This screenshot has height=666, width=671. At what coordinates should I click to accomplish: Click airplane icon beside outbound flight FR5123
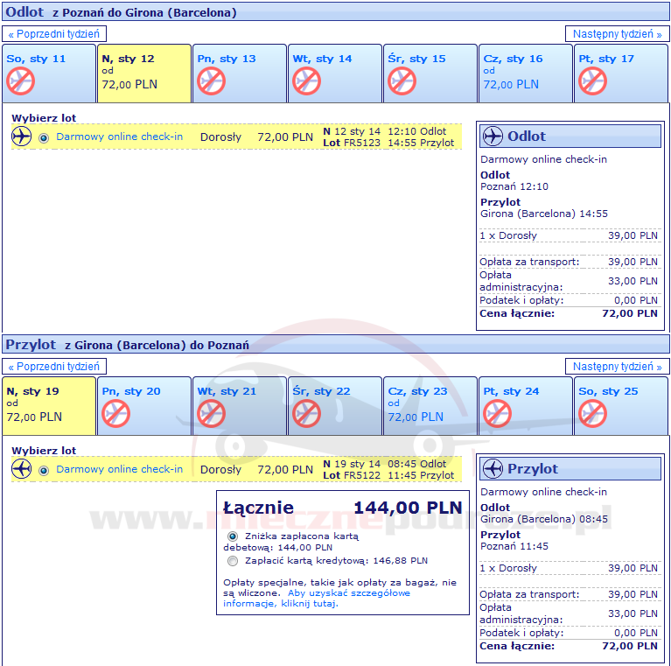21,137
